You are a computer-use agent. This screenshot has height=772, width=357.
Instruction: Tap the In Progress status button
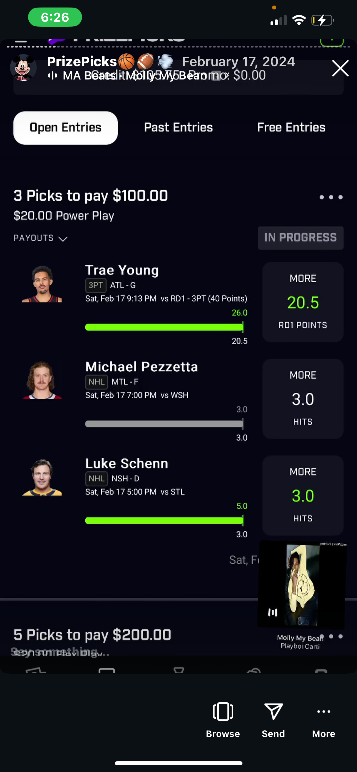coord(300,238)
